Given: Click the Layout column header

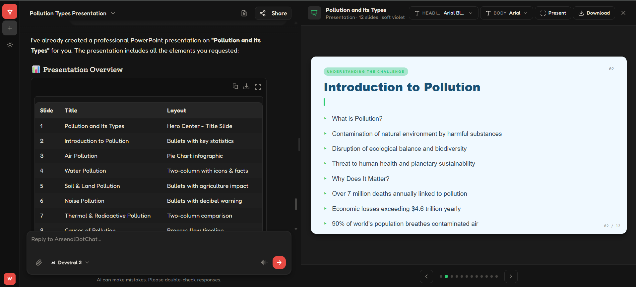Looking at the screenshot, I should [x=176, y=110].
